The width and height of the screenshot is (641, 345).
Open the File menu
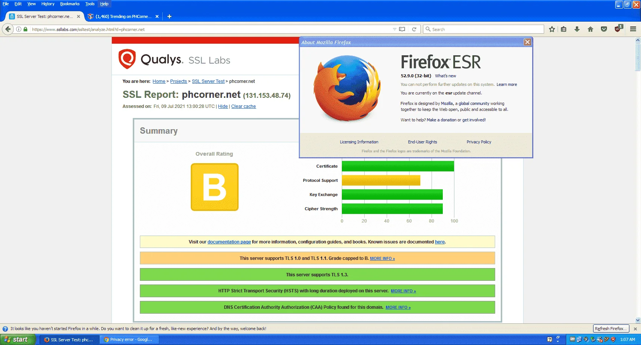click(x=6, y=4)
